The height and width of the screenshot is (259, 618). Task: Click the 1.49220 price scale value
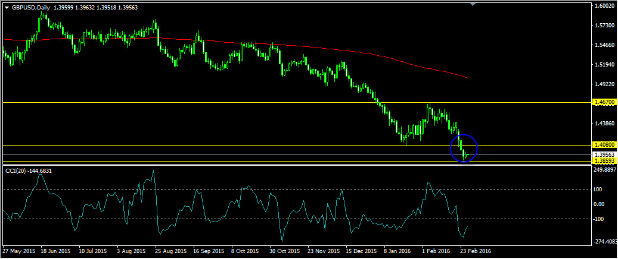pos(605,84)
